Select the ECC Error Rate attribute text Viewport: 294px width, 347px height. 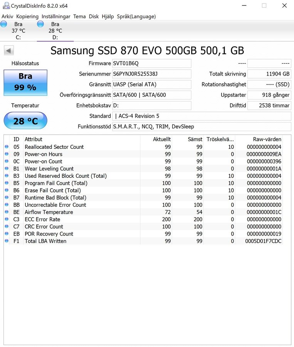(42, 219)
